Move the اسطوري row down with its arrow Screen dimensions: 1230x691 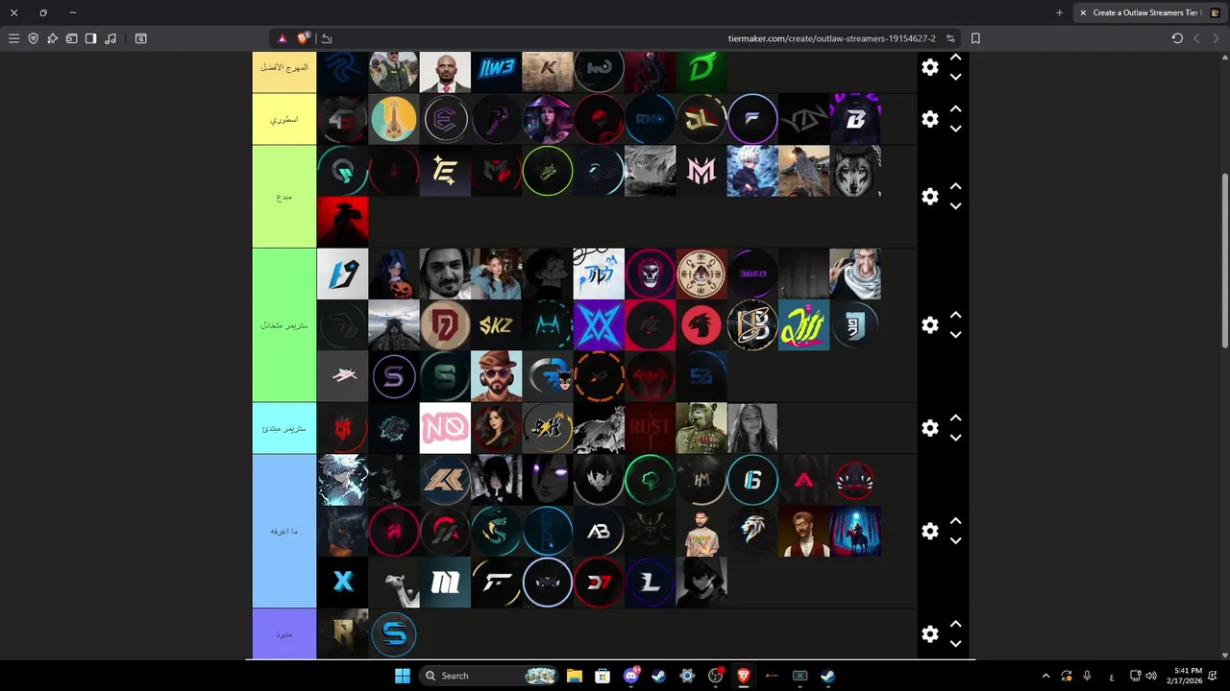(x=955, y=129)
